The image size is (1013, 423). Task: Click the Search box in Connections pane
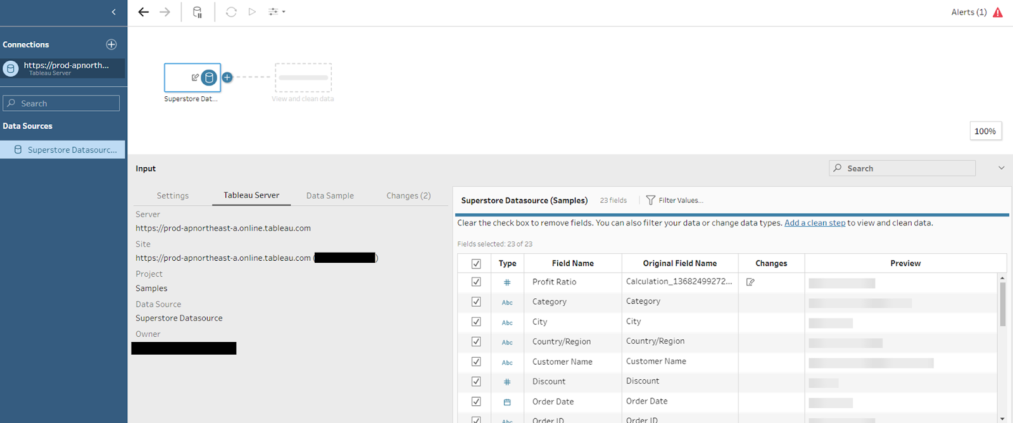[x=61, y=103]
